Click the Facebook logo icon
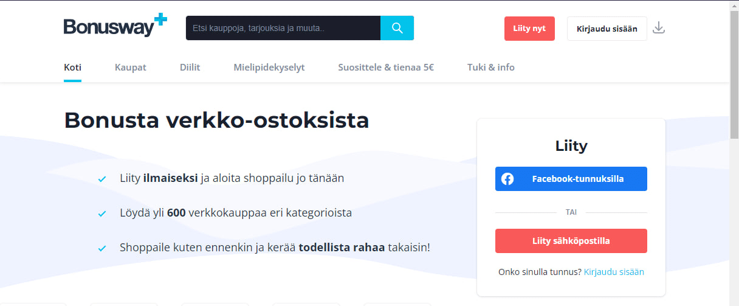 click(507, 179)
